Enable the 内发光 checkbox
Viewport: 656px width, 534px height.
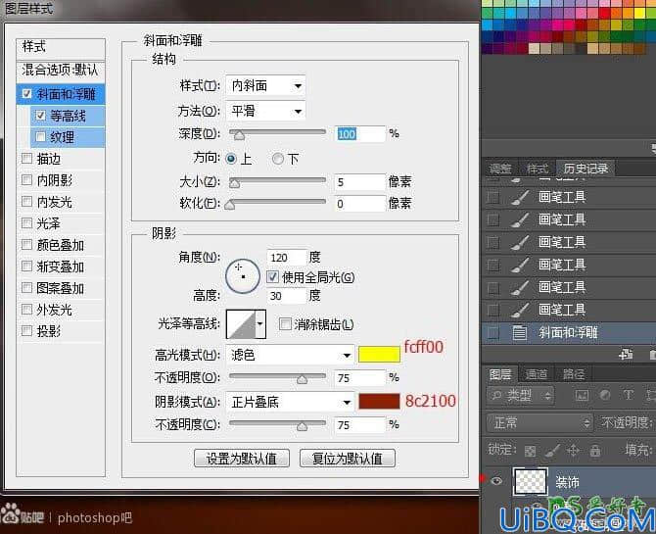[26, 202]
